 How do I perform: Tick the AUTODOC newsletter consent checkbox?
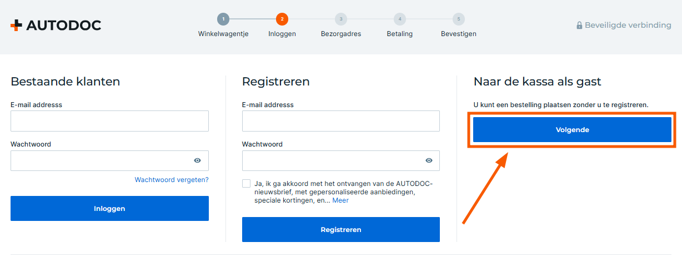click(247, 184)
